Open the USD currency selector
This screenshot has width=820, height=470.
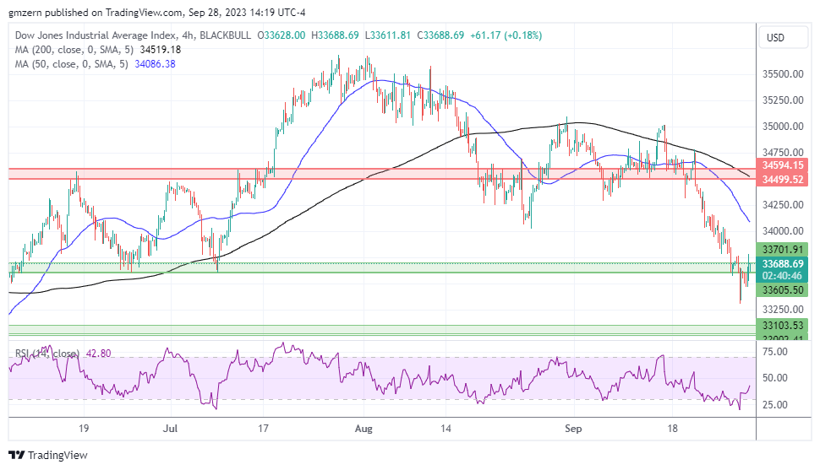pyautogui.click(x=775, y=38)
